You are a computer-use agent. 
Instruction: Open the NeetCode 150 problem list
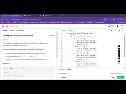pos(12,26)
